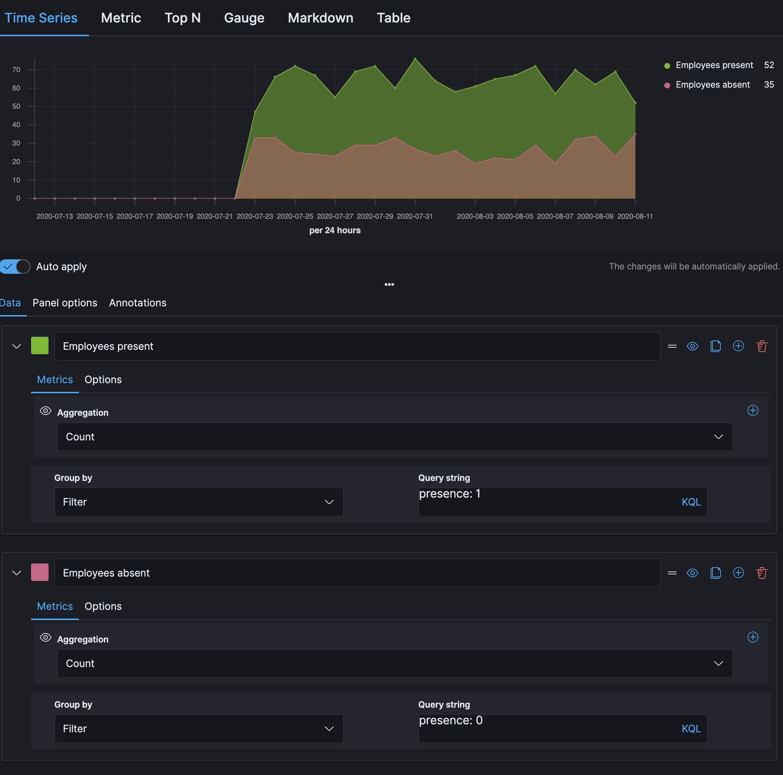
Task: Hide the Employees present series with eye icon
Action: 692,346
